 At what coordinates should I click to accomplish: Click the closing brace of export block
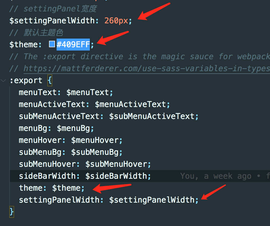(x=11, y=212)
